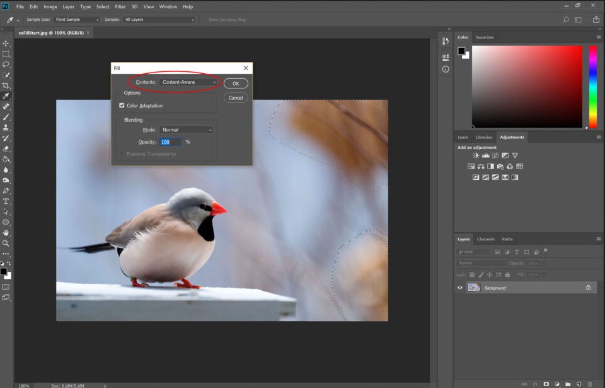Select the Lasso tool
The image size is (605, 388).
pyautogui.click(x=6, y=64)
